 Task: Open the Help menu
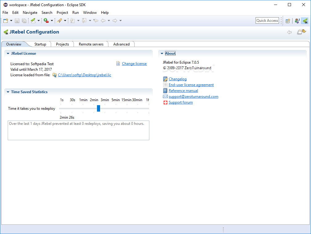point(105,13)
